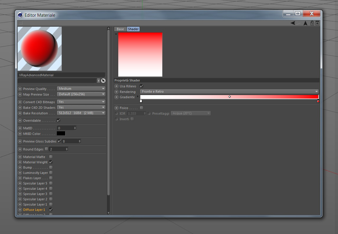
Task: Enable the Fisico checkbox
Action: pyautogui.click(x=142, y=108)
